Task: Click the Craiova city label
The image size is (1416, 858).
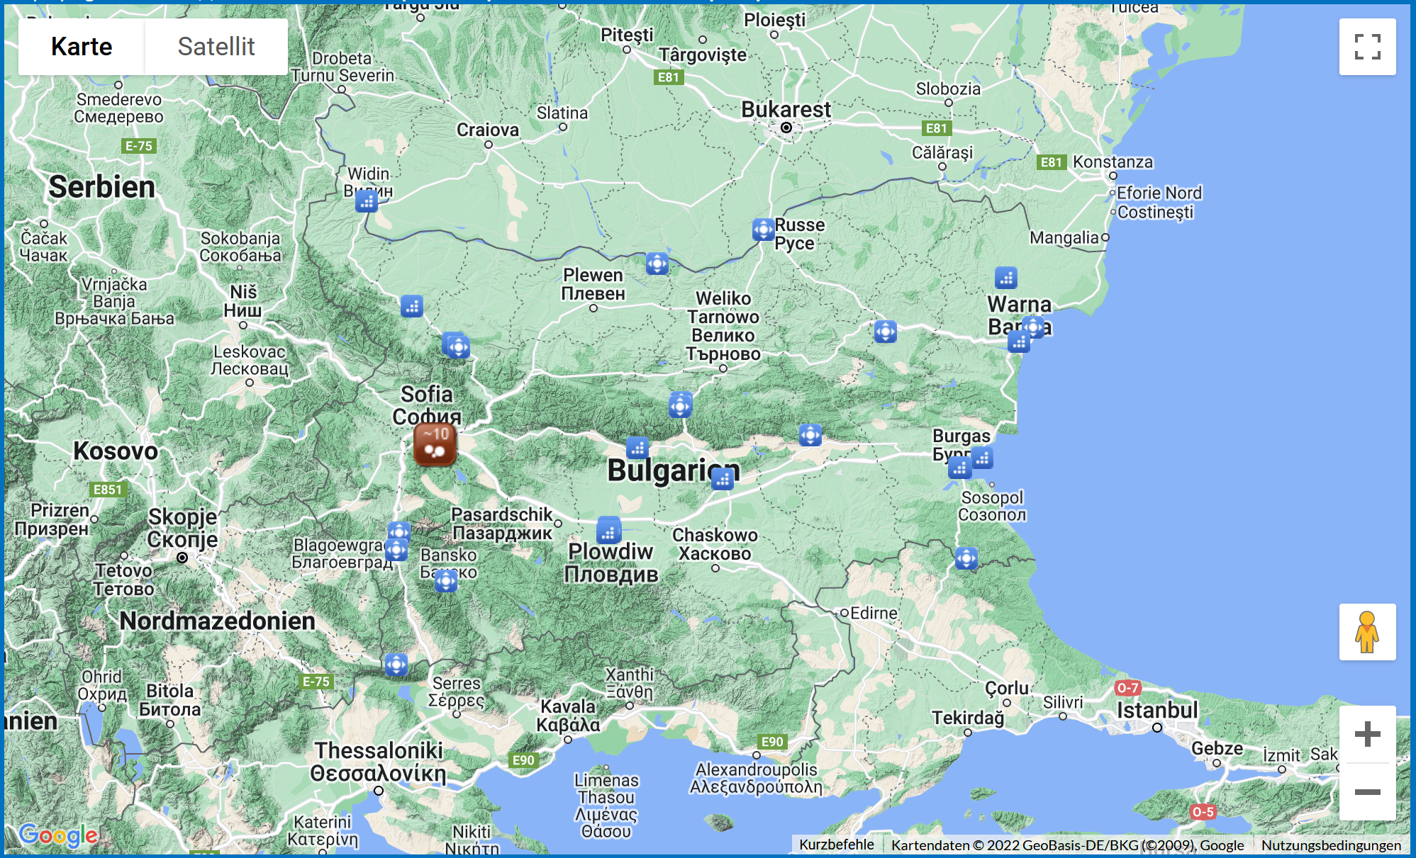Action: [488, 130]
